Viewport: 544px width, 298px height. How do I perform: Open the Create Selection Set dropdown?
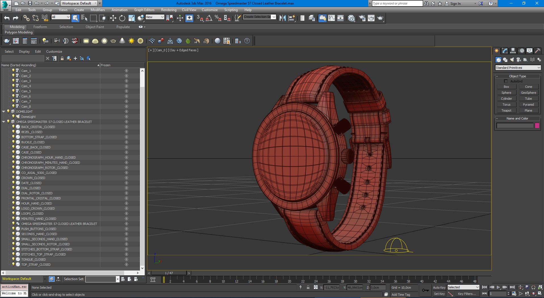pyautogui.click(x=260, y=17)
